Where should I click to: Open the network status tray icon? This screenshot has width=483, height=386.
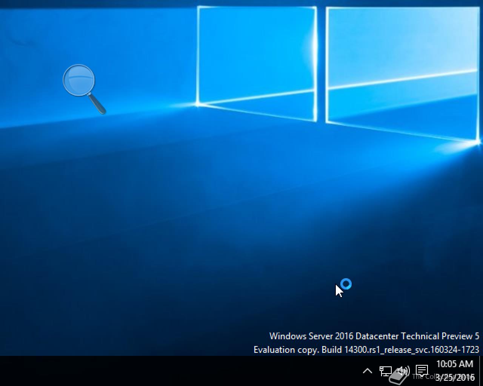(x=385, y=371)
